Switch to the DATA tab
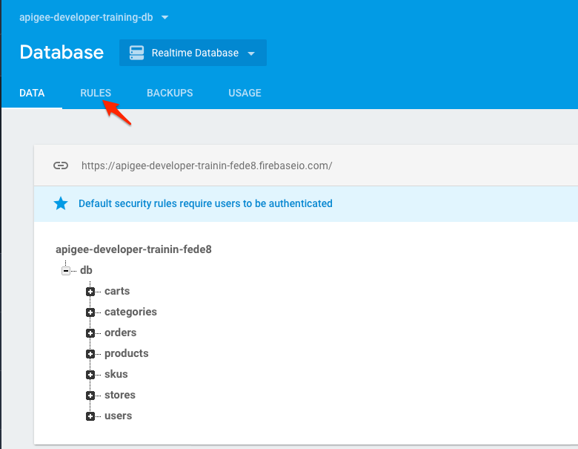This screenshot has width=578, height=449. (x=32, y=93)
